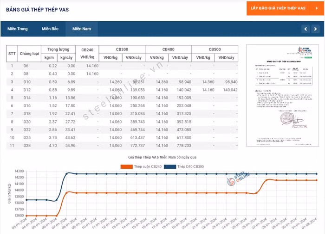Click the CB500 column header
Image resolution: width=325 pixels, height=234 pixels.
pyautogui.click(x=214, y=49)
